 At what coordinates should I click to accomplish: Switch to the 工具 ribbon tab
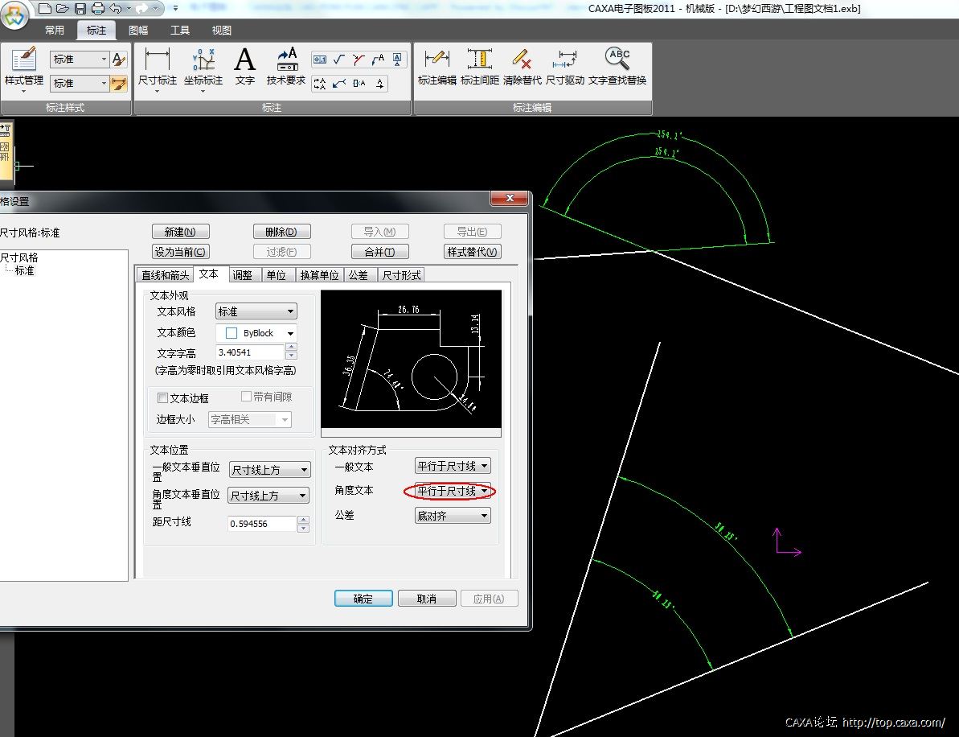tap(180, 30)
